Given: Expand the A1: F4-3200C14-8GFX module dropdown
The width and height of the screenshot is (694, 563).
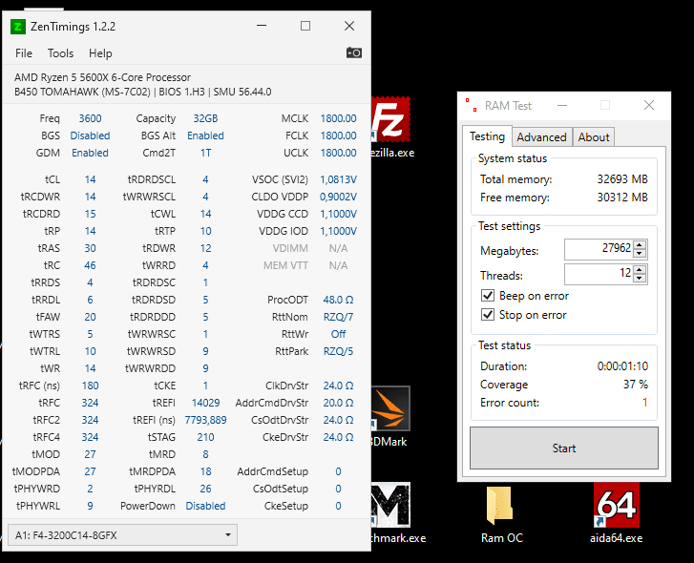Looking at the screenshot, I should [122, 535].
